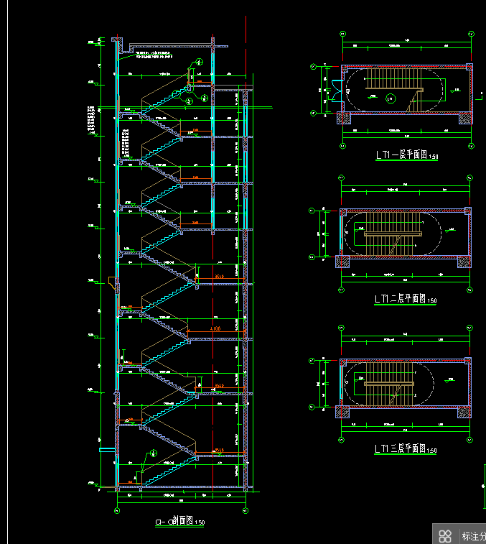Click the four-squares grid icon in bottom panel
Viewport: 486px width, 544px height.
pos(445,536)
